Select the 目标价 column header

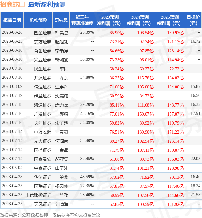click(x=193, y=20)
